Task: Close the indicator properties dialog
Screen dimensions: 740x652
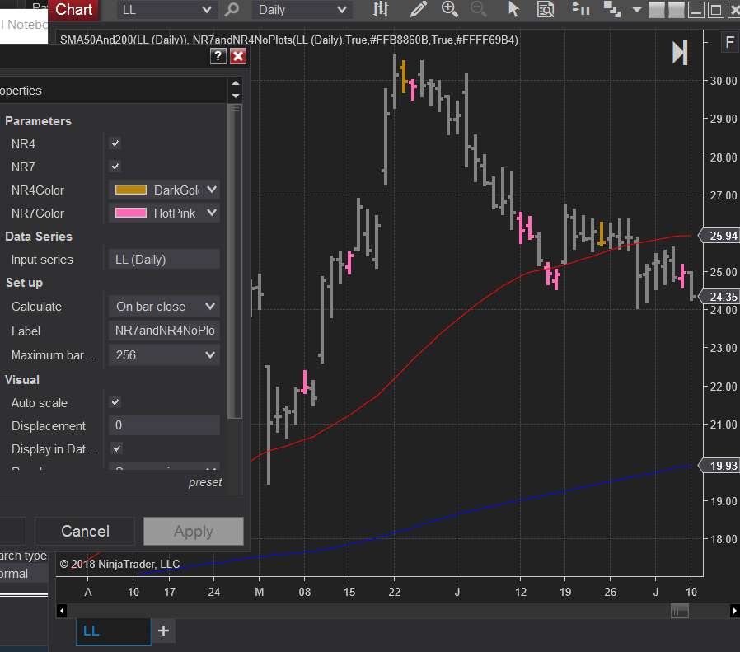Action: click(238, 56)
